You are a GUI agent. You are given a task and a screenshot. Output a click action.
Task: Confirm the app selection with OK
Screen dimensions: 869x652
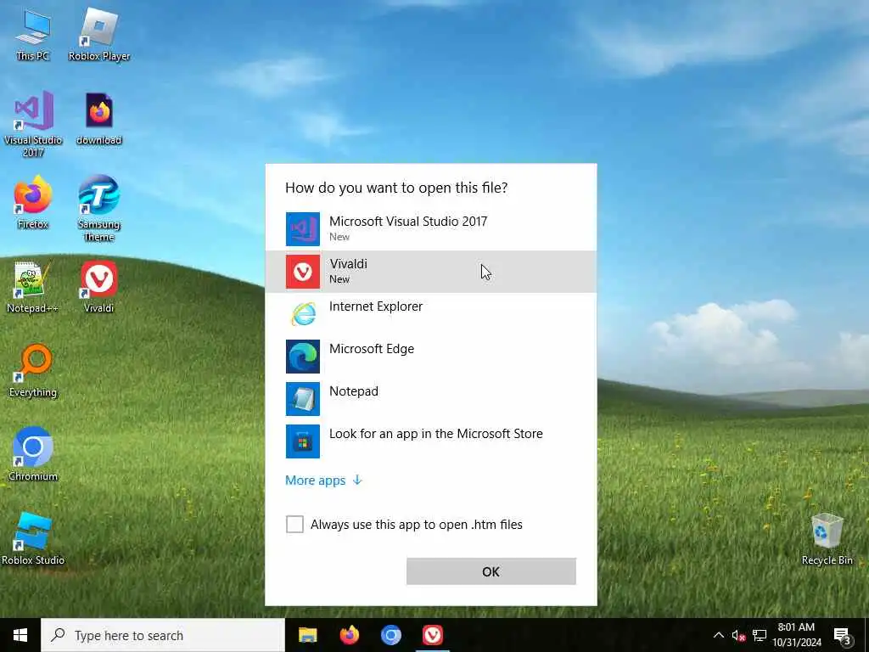tap(491, 571)
